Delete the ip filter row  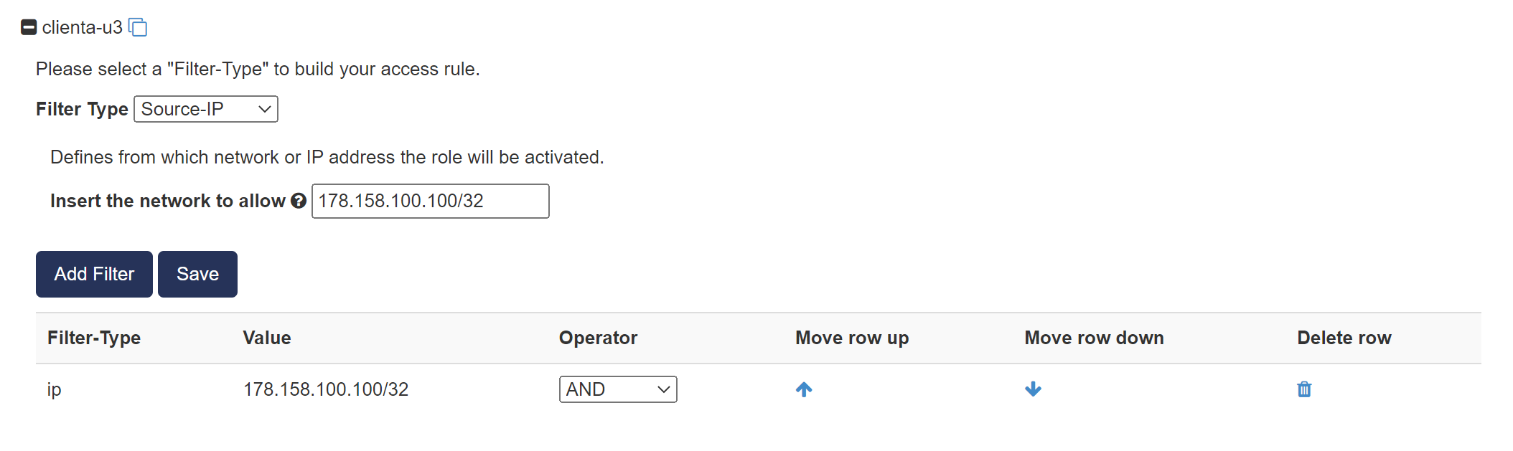[1304, 389]
